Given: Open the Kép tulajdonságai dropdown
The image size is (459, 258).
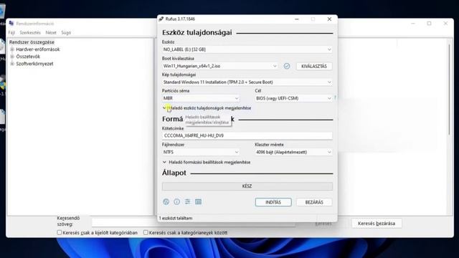Looking at the screenshot, I should point(247,82).
